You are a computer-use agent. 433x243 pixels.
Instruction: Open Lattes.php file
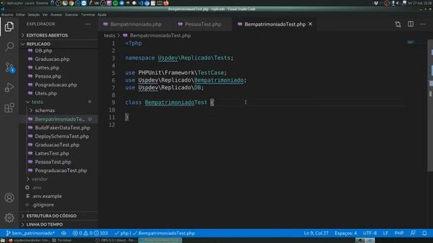pyautogui.click(x=58, y=67)
